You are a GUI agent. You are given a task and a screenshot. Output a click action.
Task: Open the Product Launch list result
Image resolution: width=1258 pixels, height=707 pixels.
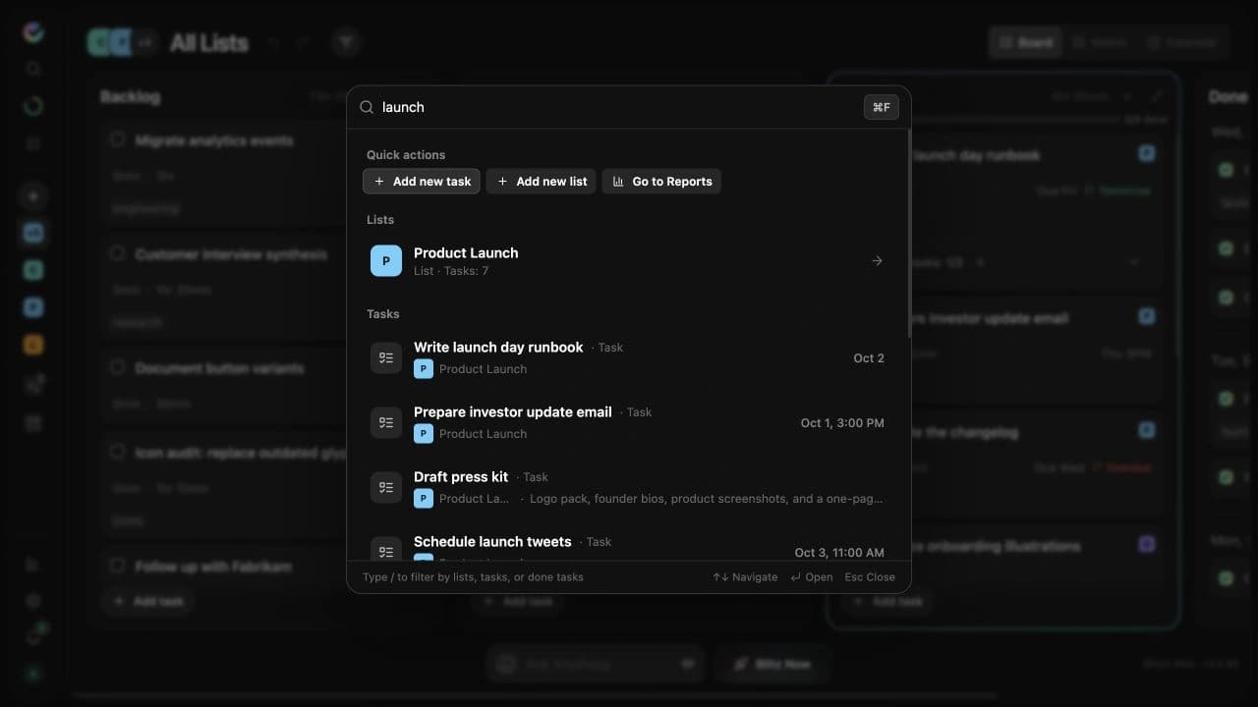628,261
